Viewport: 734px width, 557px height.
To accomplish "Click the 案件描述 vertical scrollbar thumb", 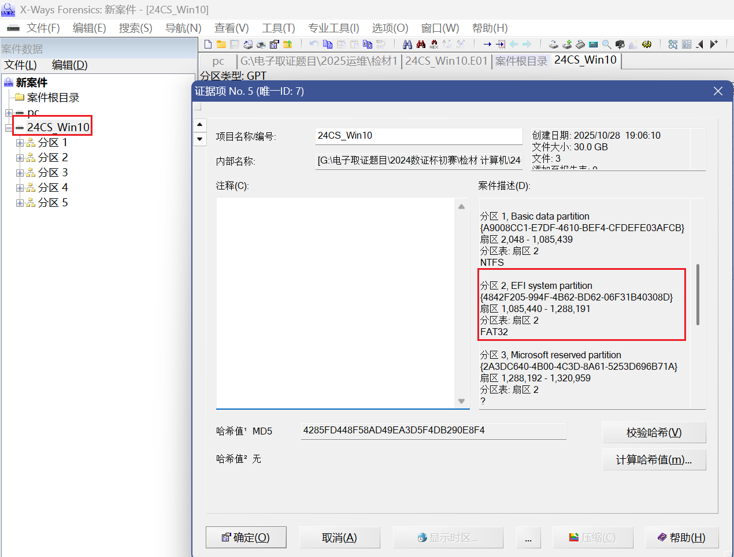I will coord(698,295).
